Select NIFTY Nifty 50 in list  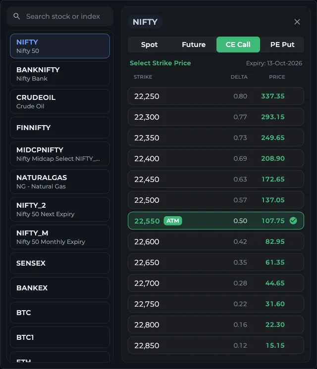coord(60,46)
